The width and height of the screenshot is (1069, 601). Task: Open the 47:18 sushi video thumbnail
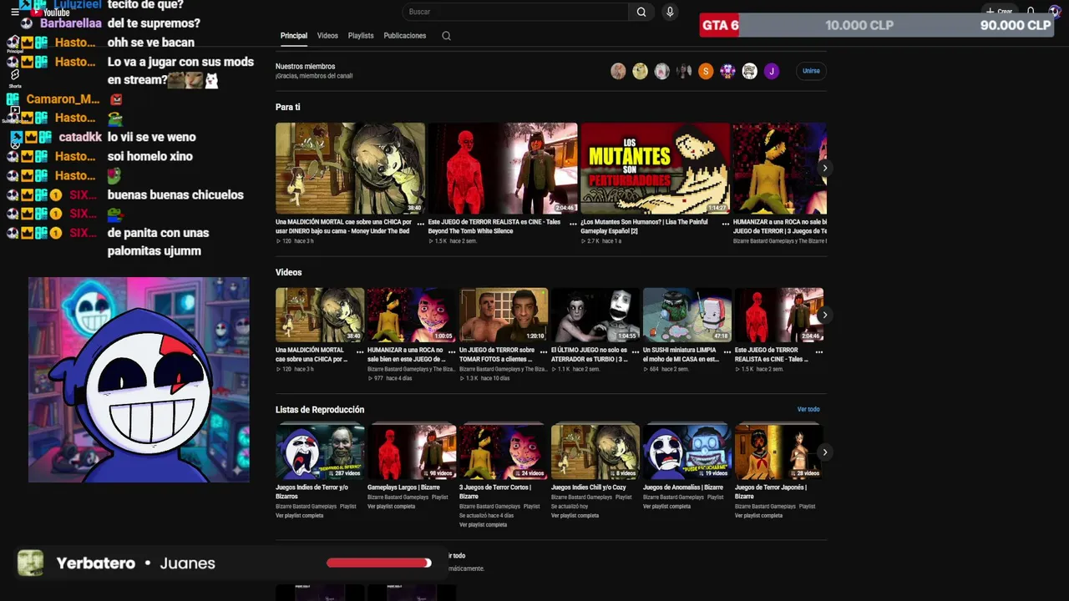click(687, 315)
